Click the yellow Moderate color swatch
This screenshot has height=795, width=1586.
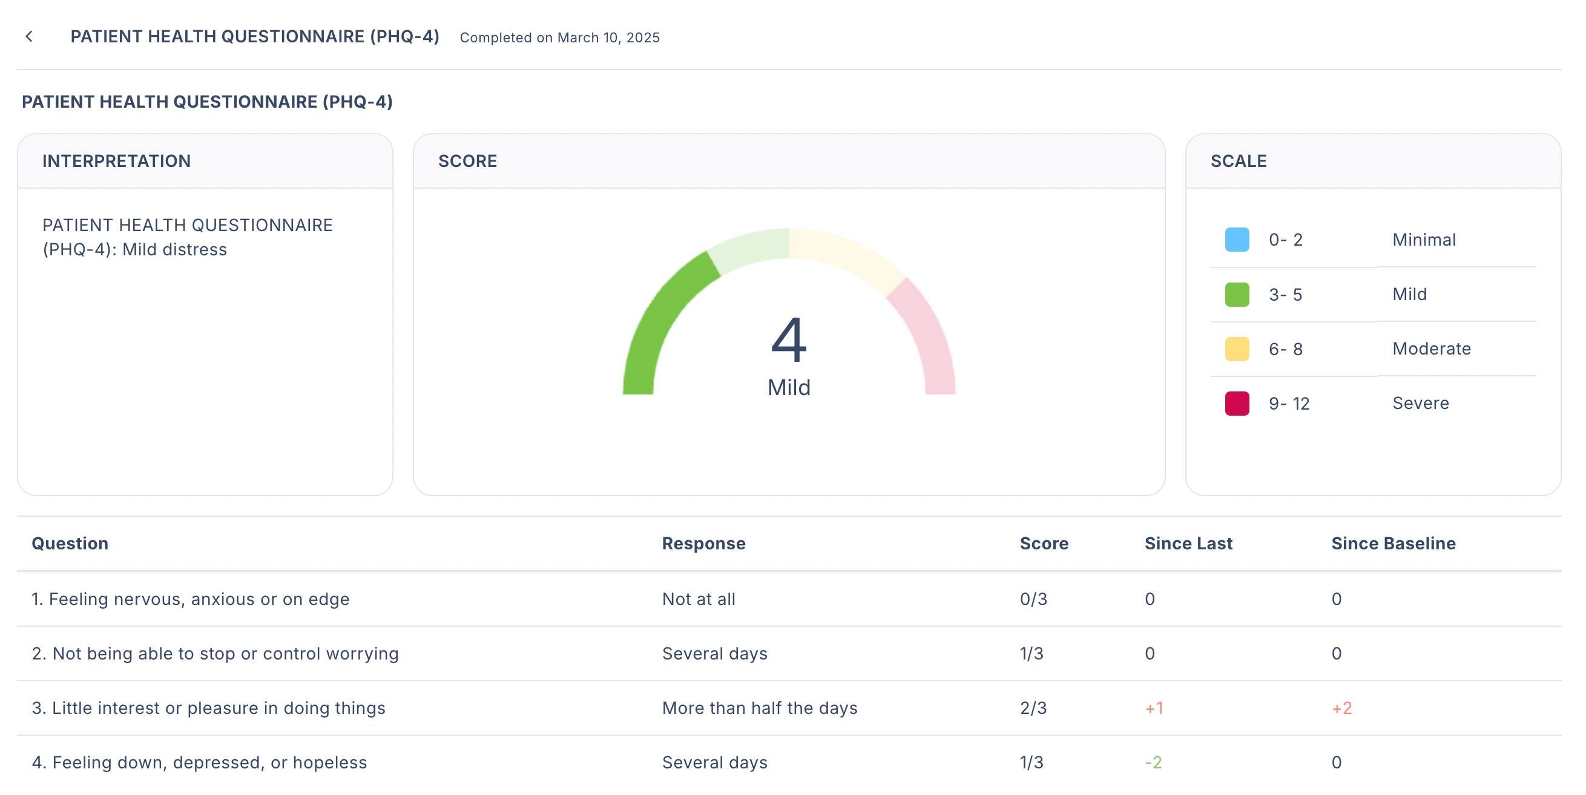1236,349
